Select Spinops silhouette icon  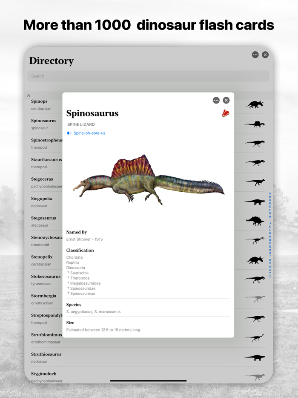click(x=255, y=104)
